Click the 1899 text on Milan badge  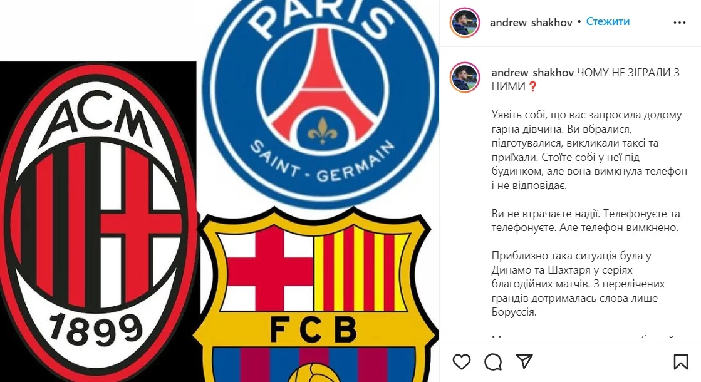click(x=95, y=329)
